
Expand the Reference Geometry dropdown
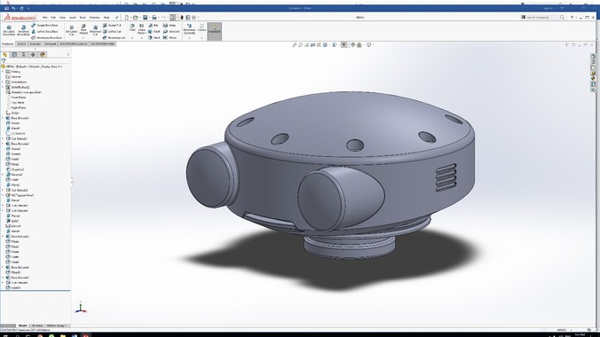189,38
